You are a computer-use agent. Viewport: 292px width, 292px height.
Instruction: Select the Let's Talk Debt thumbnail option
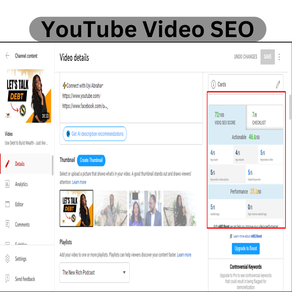point(76,208)
